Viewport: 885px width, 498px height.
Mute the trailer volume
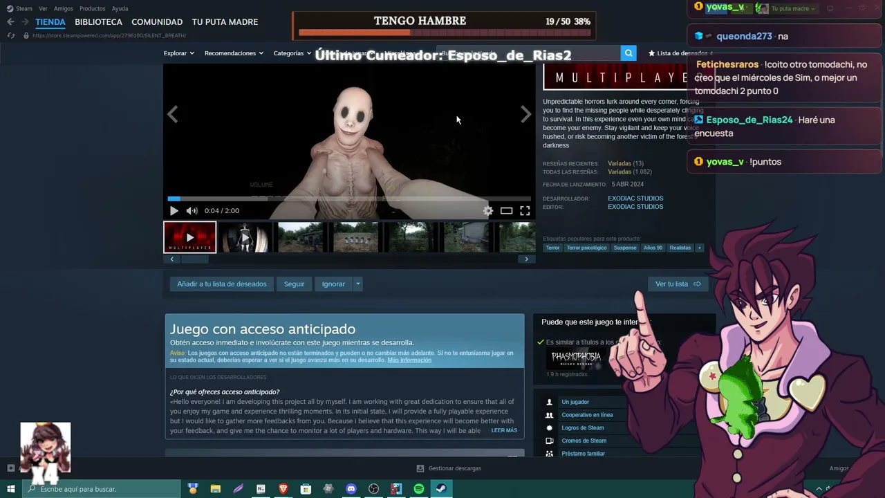click(192, 211)
